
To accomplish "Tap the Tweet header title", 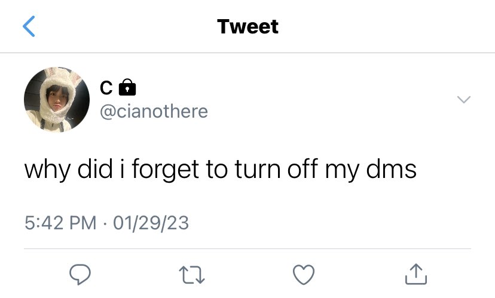I will [x=247, y=26].
